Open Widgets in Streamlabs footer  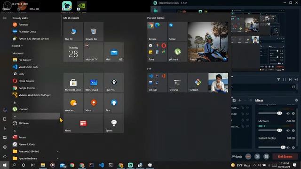pos(237,156)
